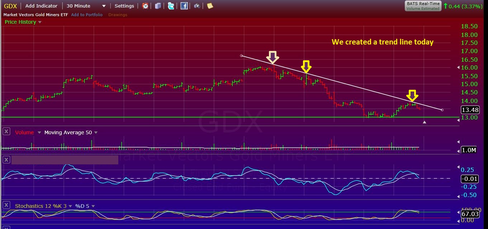The height and width of the screenshot is (229, 488).
Task: Expand the Price History dropdown
Action: 40,22
